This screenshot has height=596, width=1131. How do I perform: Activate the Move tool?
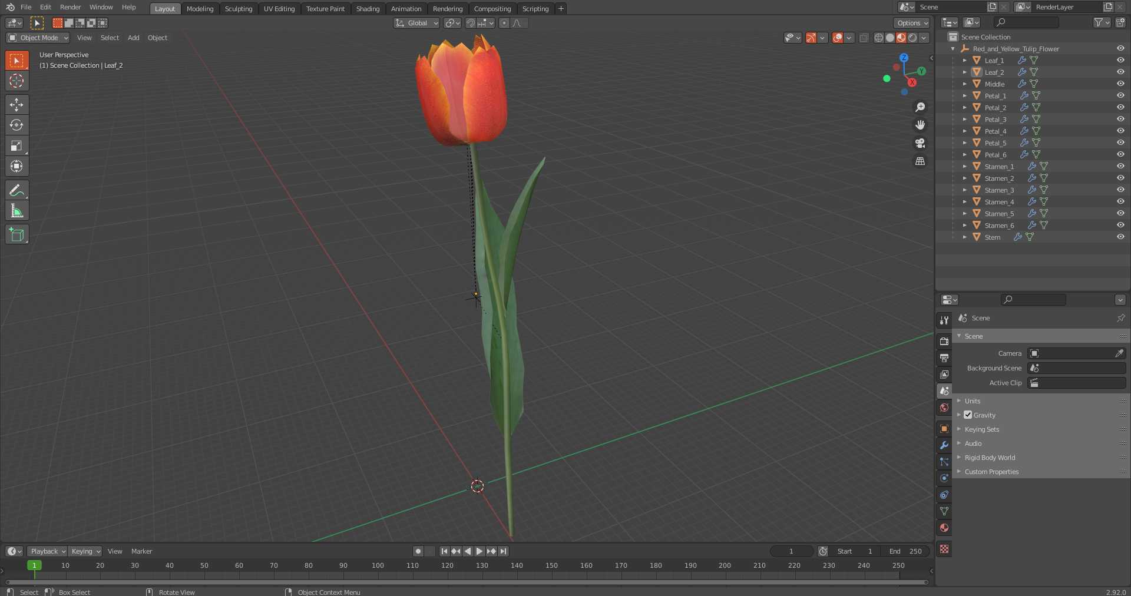coord(16,104)
